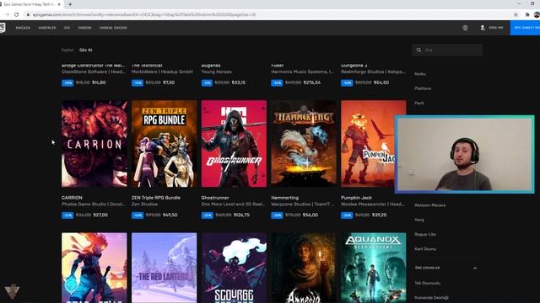540x303 pixels.
Task: Click the discount badge next to $7,50
Action: pyautogui.click(x=138, y=82)
